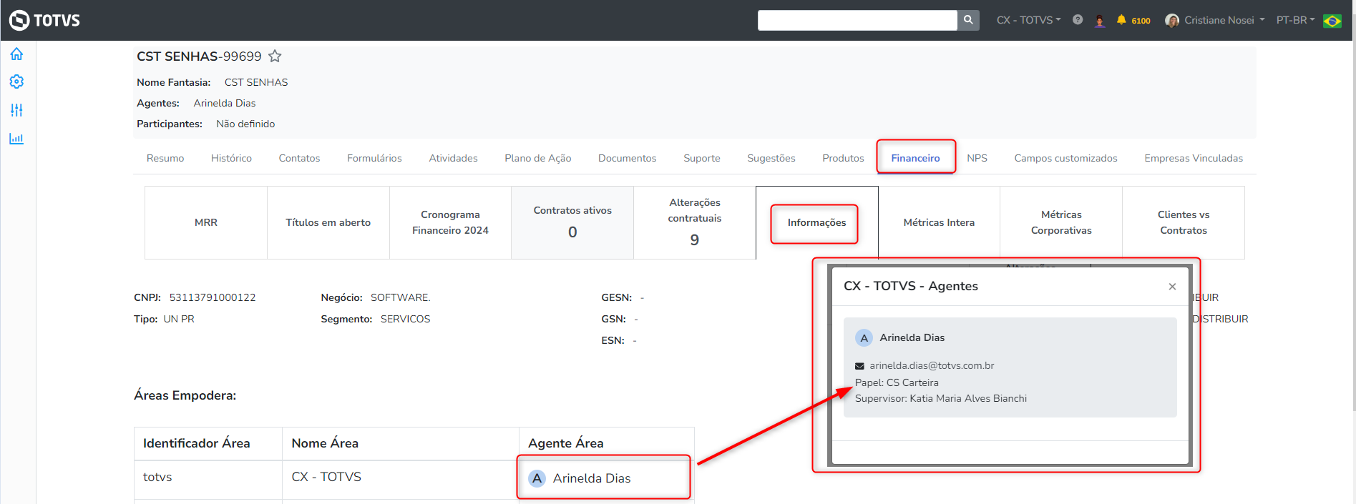The height and width of the screenshot is (504, 1356).
Task: Open the sliders filter icon in sidebar
Action: (16, 110)
